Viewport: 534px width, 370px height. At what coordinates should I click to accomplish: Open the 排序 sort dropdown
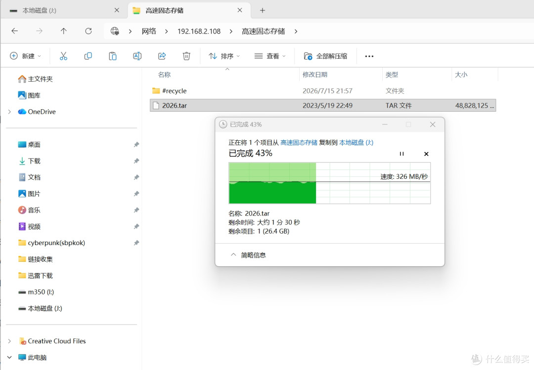click(224, 56)
